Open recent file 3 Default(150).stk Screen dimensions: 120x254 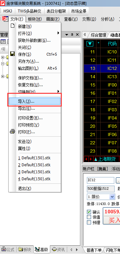35,172
